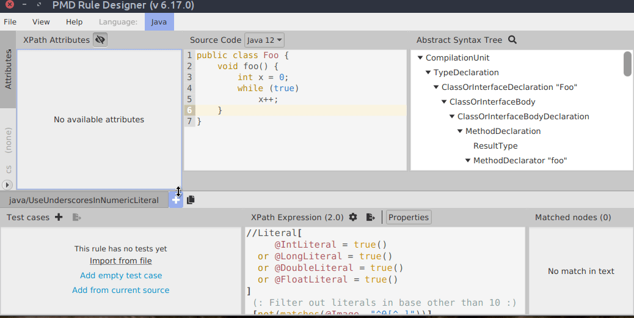
Task: Click the AST panel vertical scrollbar
Action: (x=627, y=64)
